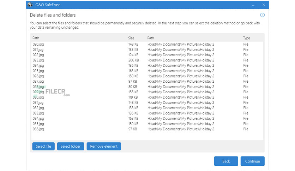Select file 035.jpg in the list
Screen dimensions: 295x171
click(x=38, y=124)
